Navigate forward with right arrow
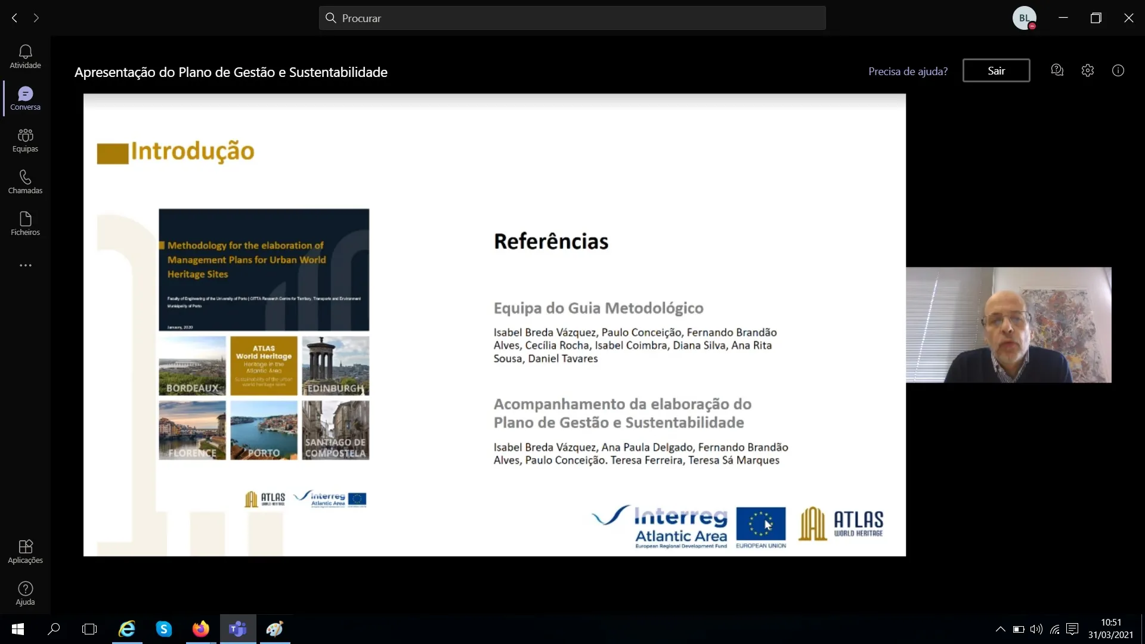1145x644 pixels. click(36, 18)
